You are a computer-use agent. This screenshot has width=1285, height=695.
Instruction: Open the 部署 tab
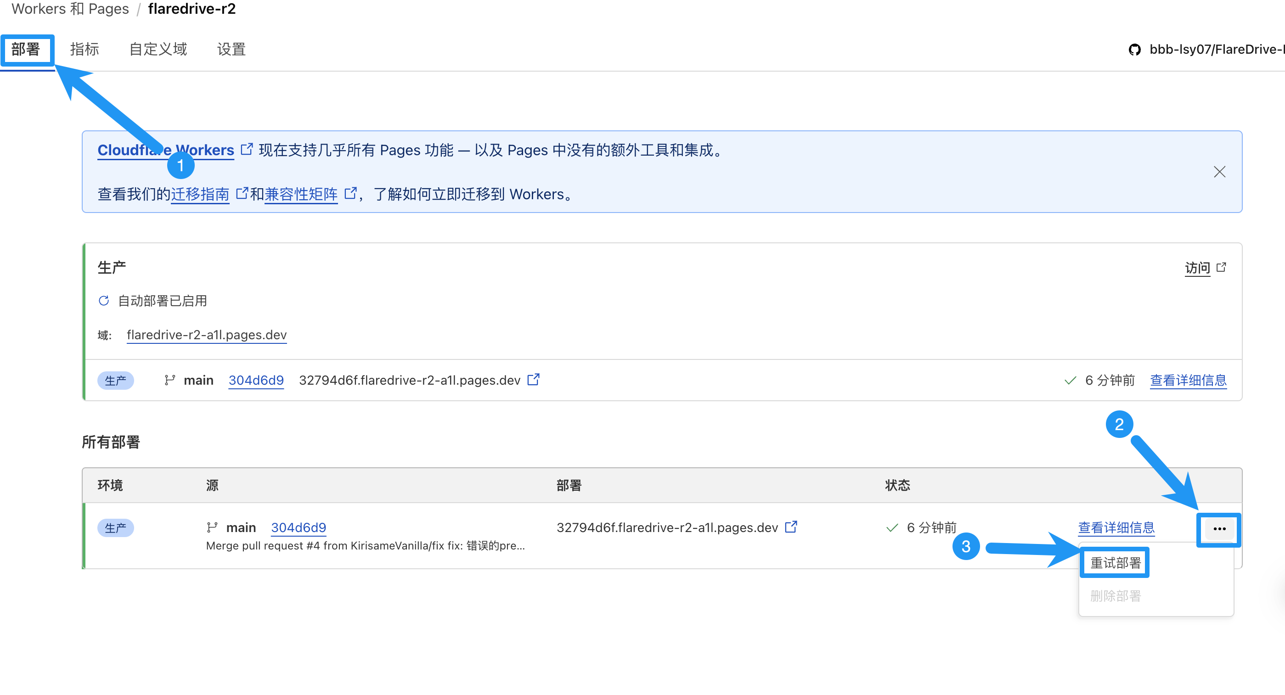pyautogui.click(x=26, y=50)
